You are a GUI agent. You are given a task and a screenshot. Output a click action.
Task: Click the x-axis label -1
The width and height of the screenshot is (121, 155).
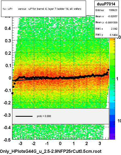click(47, 143)
